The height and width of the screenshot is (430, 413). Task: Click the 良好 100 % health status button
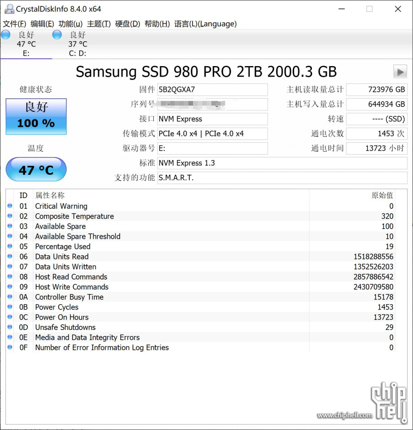[36, 117]
